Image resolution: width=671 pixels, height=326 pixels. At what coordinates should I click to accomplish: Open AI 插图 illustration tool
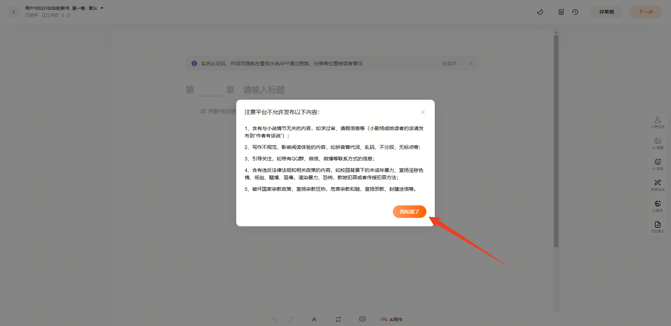658,143
